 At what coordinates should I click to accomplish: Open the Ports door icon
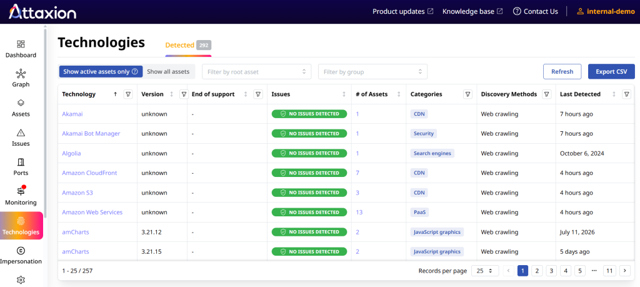coord(21,162)
